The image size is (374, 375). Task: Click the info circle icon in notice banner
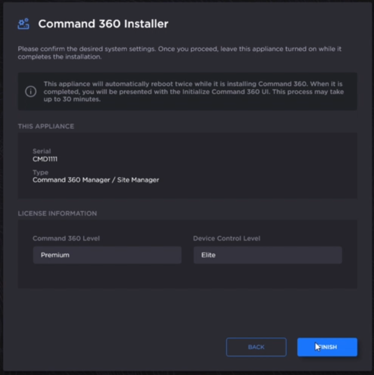(30, 91)
